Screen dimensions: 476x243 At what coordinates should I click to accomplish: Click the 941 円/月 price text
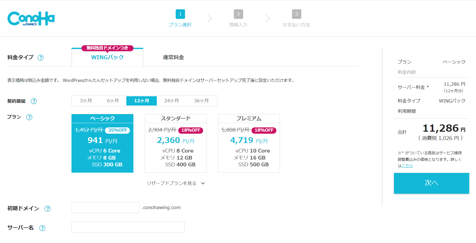(x=102, y=140)
